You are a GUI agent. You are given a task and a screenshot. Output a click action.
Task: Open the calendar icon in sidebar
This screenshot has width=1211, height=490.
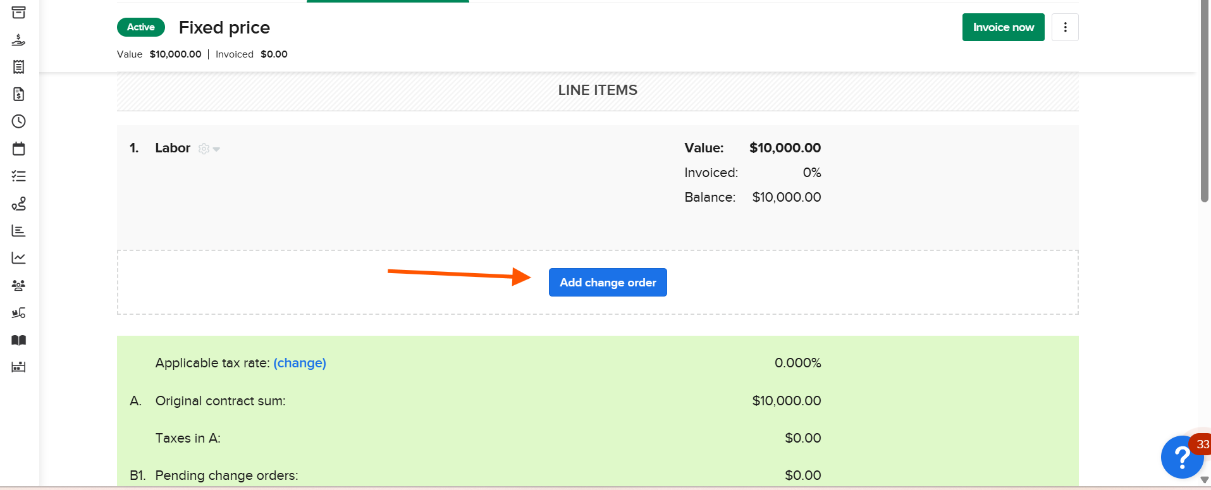click(x=19, y=149)
